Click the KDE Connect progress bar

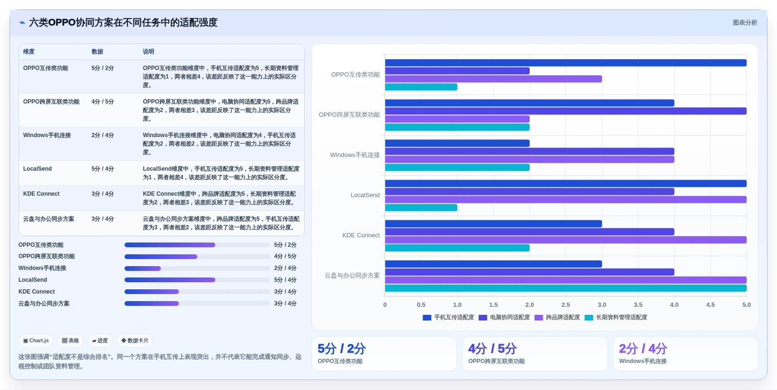point(197,292)
